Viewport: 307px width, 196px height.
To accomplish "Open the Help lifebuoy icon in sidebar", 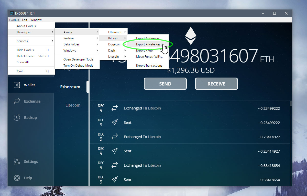I will click(x=17, y=178).
